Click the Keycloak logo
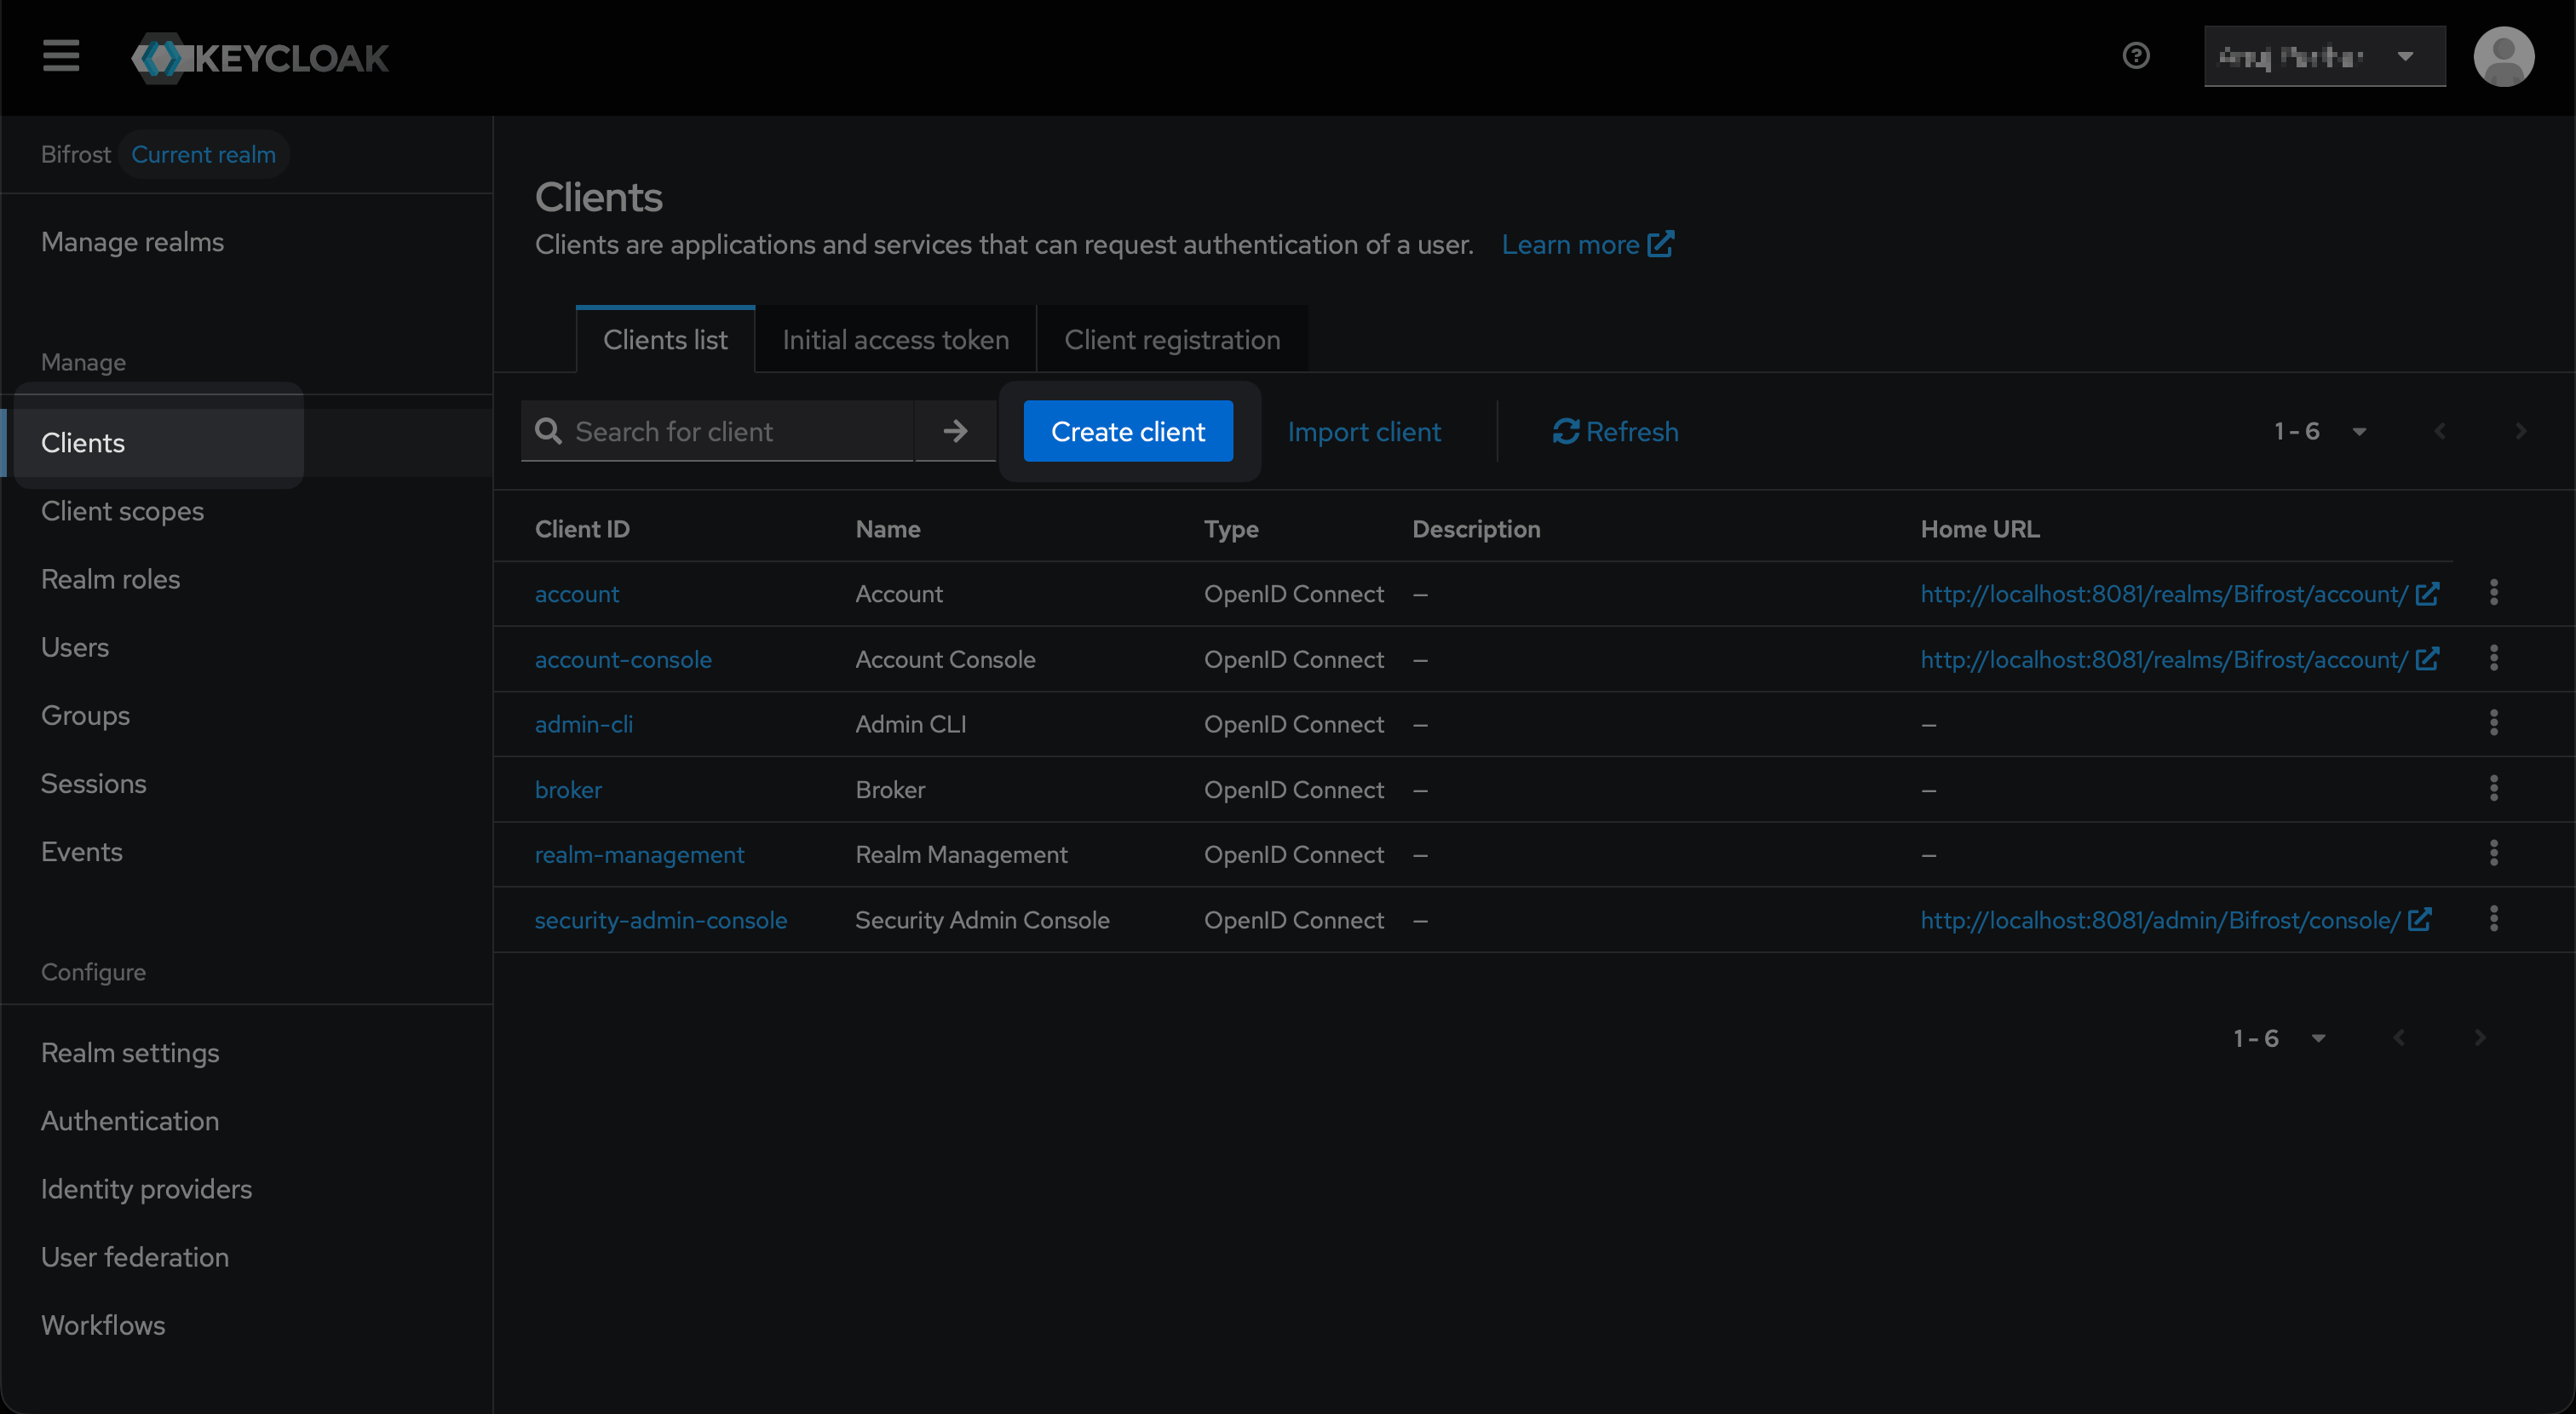The height and width of the screenshot is (1414, 2576). 260,58
